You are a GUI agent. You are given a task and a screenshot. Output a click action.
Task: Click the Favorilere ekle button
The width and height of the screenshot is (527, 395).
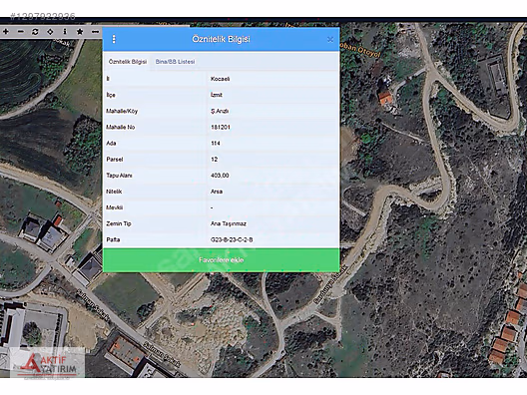coord(222,260)
